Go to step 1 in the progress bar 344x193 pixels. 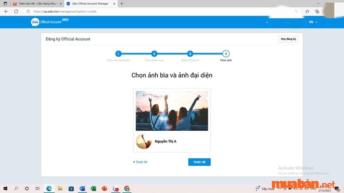tap(118, 53)
